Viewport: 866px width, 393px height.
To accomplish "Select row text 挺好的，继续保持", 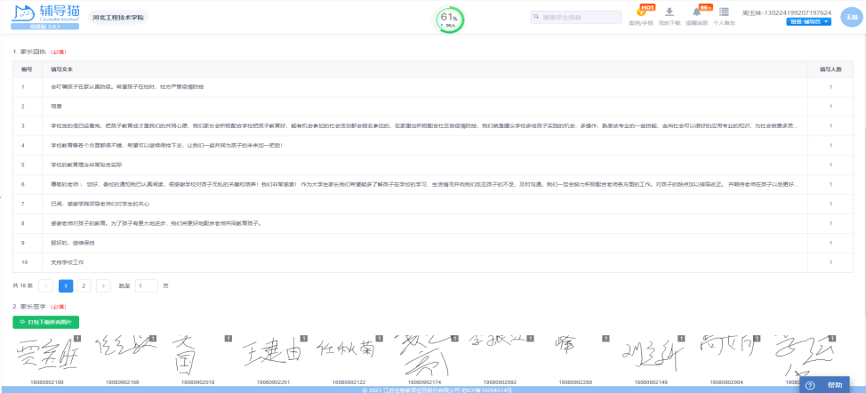I will [72, 243].
